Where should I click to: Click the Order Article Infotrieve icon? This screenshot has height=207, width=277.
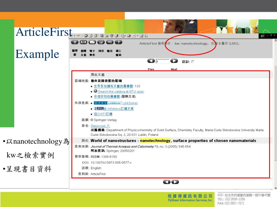98,109
